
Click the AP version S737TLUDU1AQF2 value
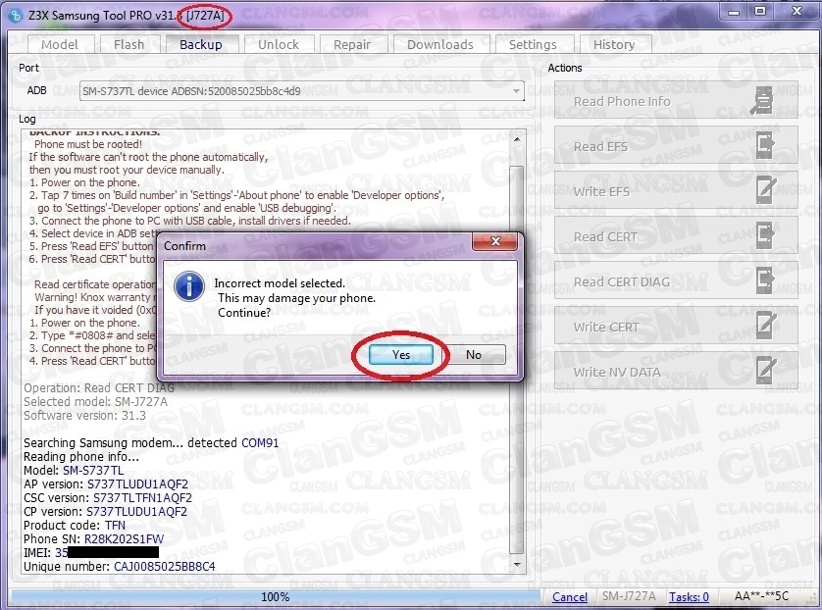click(x=137, y=483)
